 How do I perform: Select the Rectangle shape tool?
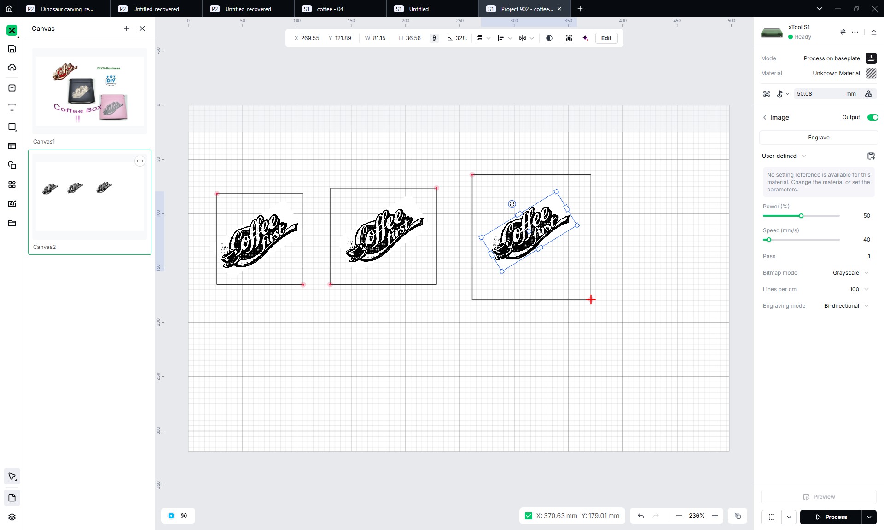click(12, 127)
